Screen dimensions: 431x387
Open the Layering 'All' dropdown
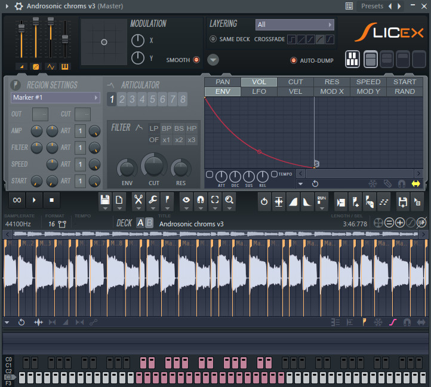coord(294,24)
